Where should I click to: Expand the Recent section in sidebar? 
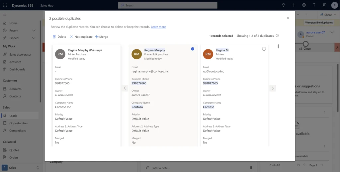coord(34,30)
